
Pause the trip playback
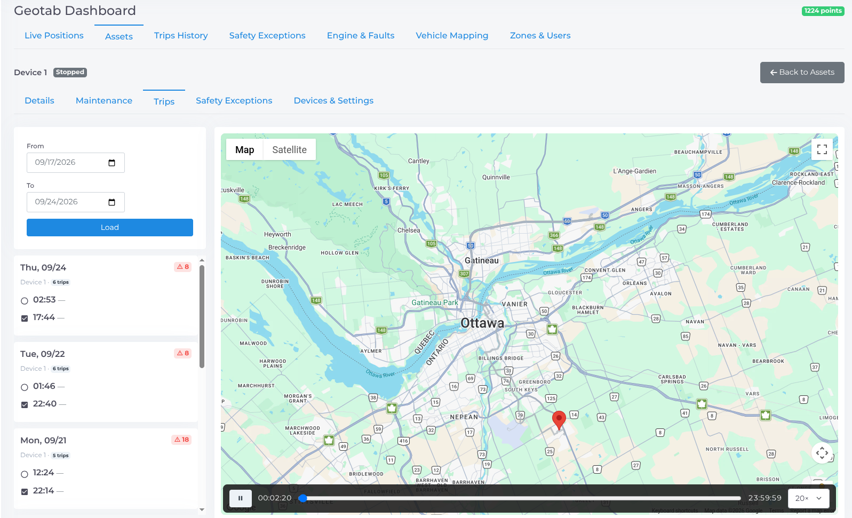pos(240,498)
